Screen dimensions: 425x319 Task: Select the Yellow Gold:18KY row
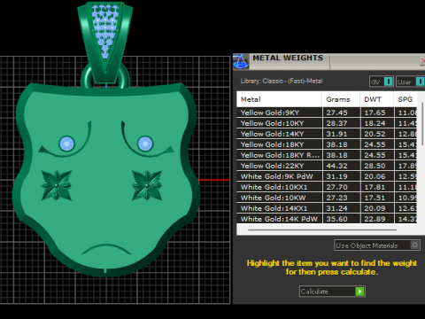(327, 144)
